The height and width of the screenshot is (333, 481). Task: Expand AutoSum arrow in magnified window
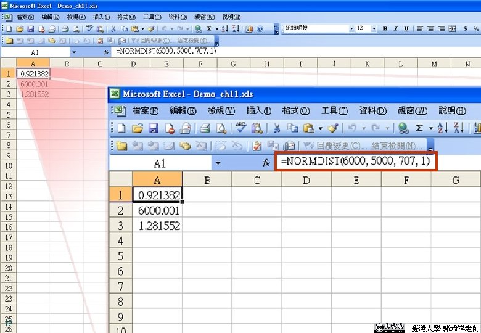[430, 128]
